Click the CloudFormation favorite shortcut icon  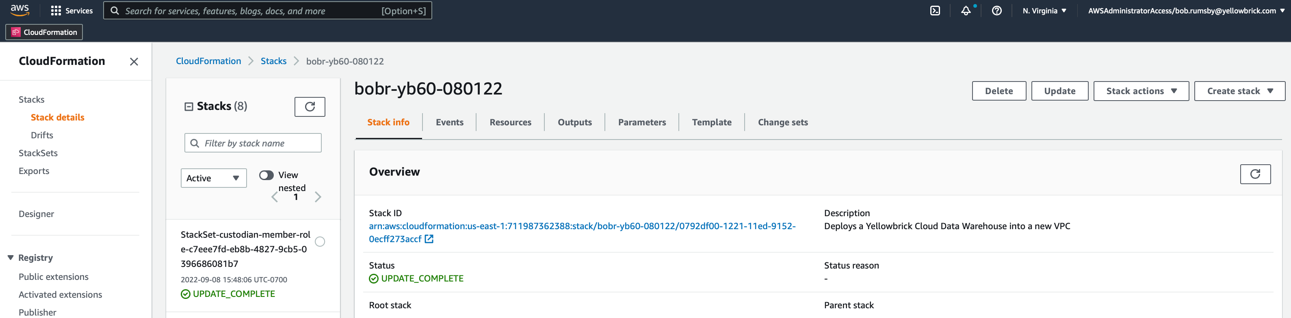(x=16, y=32)
